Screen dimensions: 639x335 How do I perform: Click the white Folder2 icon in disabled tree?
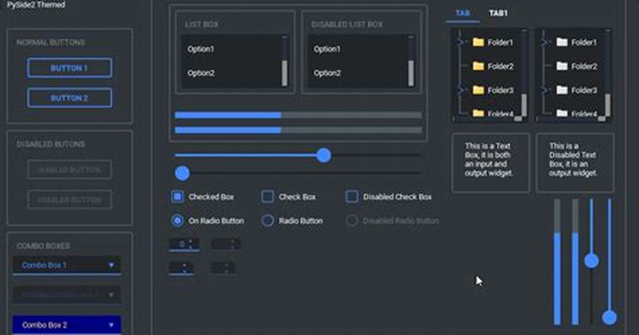tap(562, 66)
